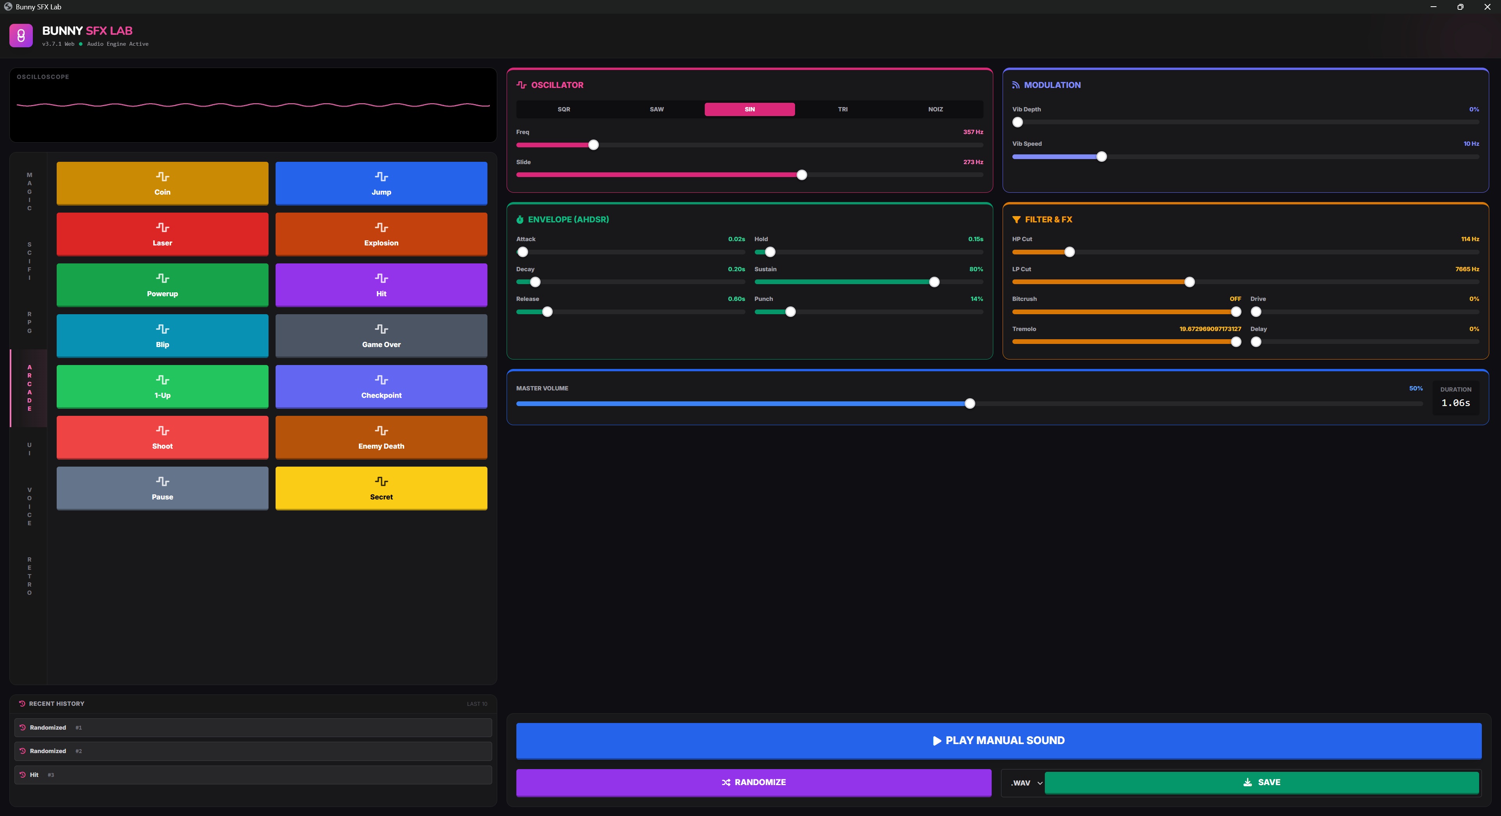This screenshot has height=816, width=1501.
Task: Trigger the Explosion preset
Action: tap(381, 234)
